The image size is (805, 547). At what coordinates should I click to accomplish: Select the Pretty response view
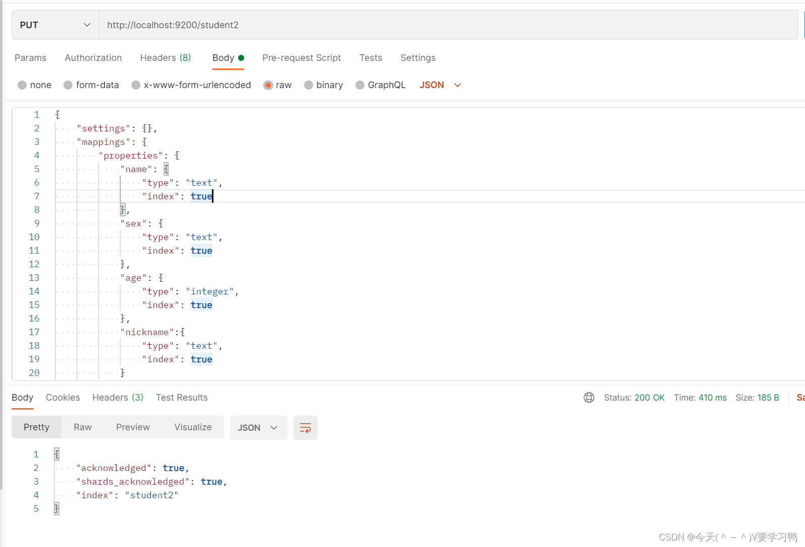pyautogui.click(x=36, y=427)
